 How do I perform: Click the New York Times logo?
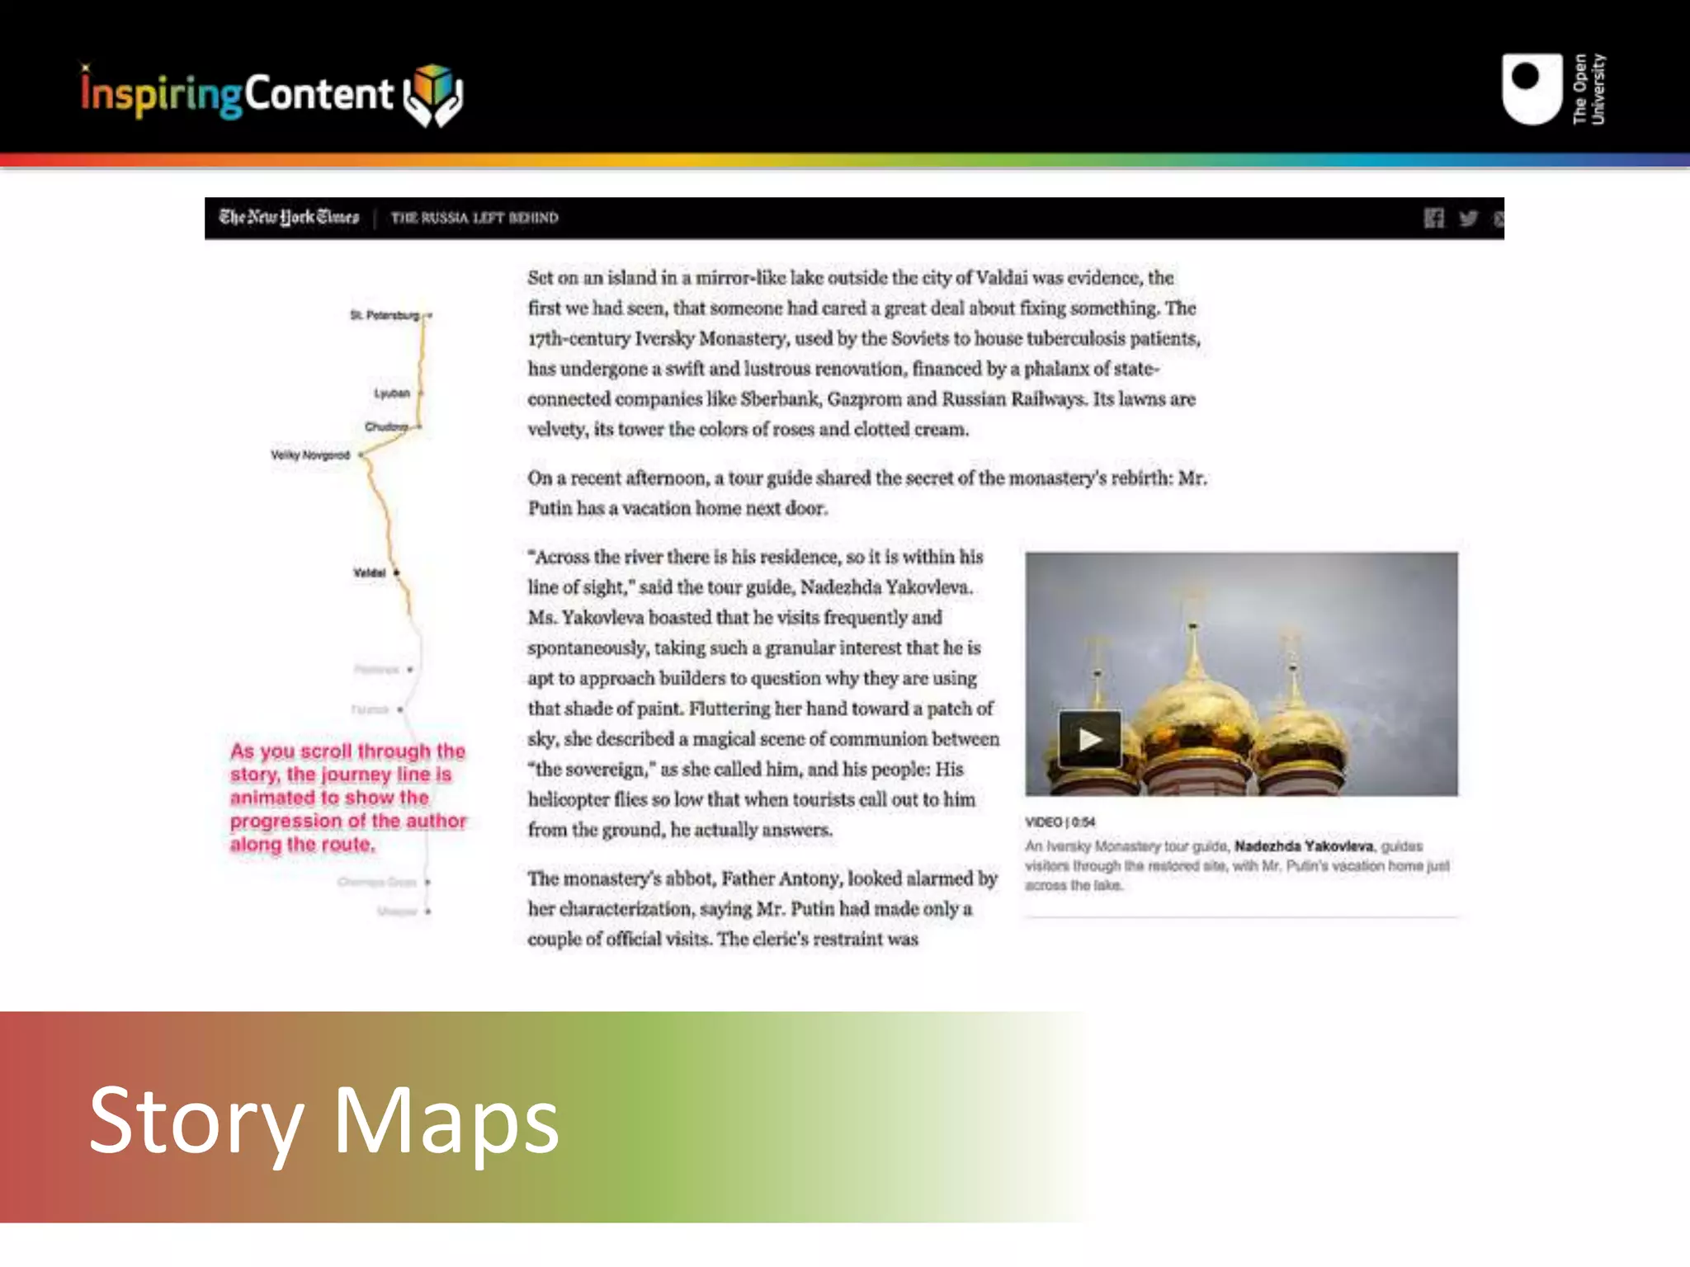[289, 218]
